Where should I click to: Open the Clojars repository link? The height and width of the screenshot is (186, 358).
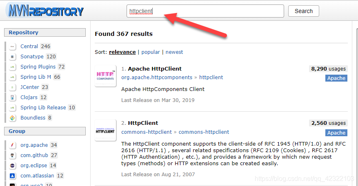coord(29,97)
